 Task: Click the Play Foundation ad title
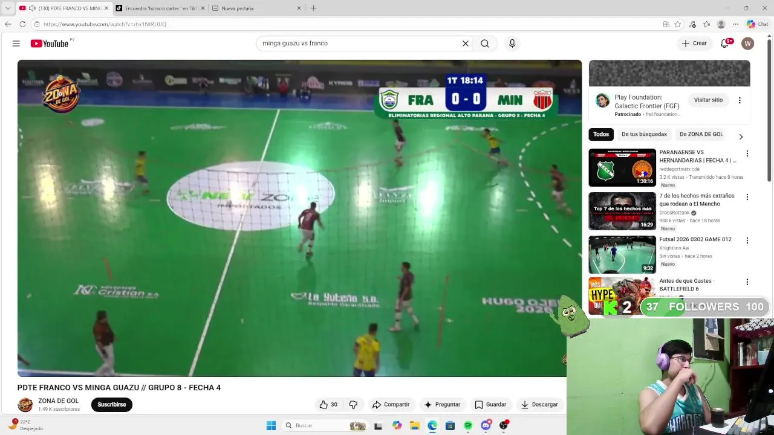click(x=647, y=101)
